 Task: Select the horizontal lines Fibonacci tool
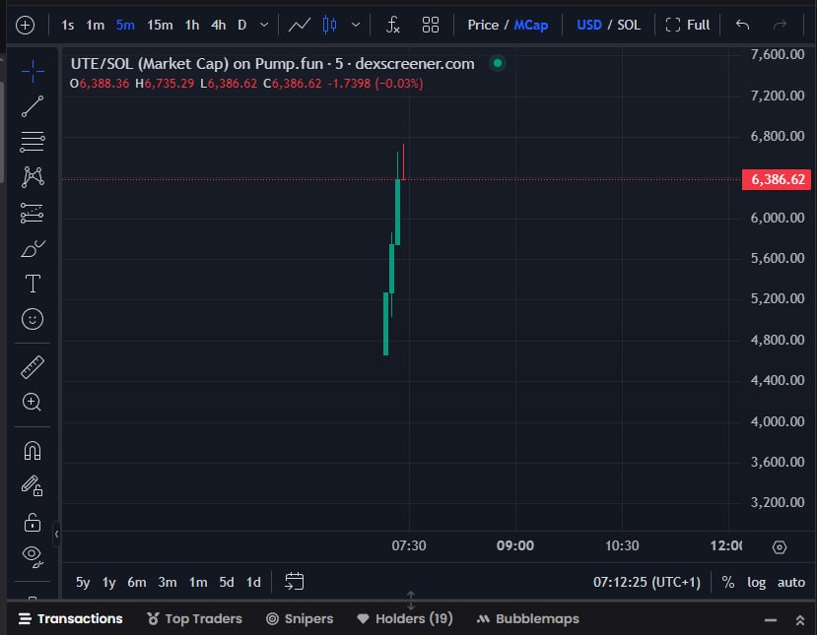(x=33, y=142)
